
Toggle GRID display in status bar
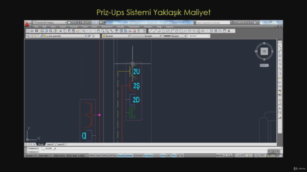click(105, 156)
